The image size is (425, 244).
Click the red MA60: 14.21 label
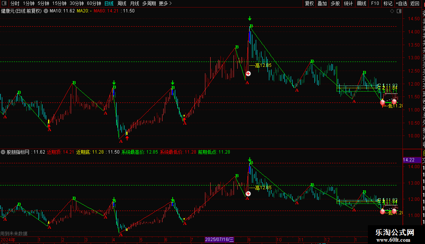[106, 11]
